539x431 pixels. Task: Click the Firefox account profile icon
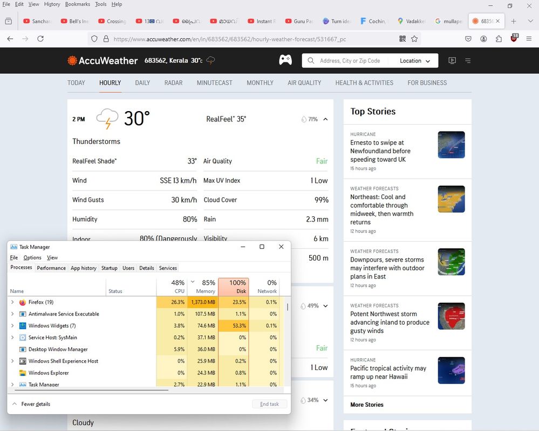484,39
